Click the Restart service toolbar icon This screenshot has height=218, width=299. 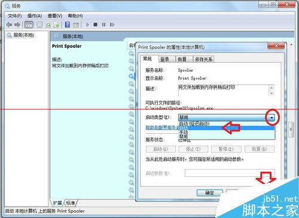click(x=112, y=24)
